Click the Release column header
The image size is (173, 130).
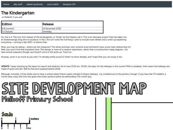[x=72, y=24]
